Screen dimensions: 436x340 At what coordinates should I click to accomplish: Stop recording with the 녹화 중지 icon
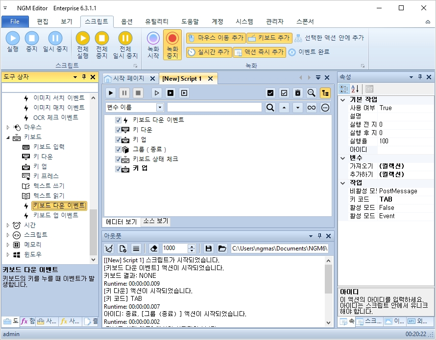point(172,38)
